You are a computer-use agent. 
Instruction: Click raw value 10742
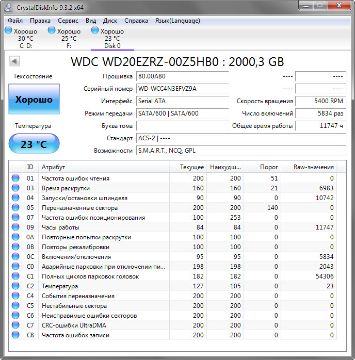tap(325, 198)
